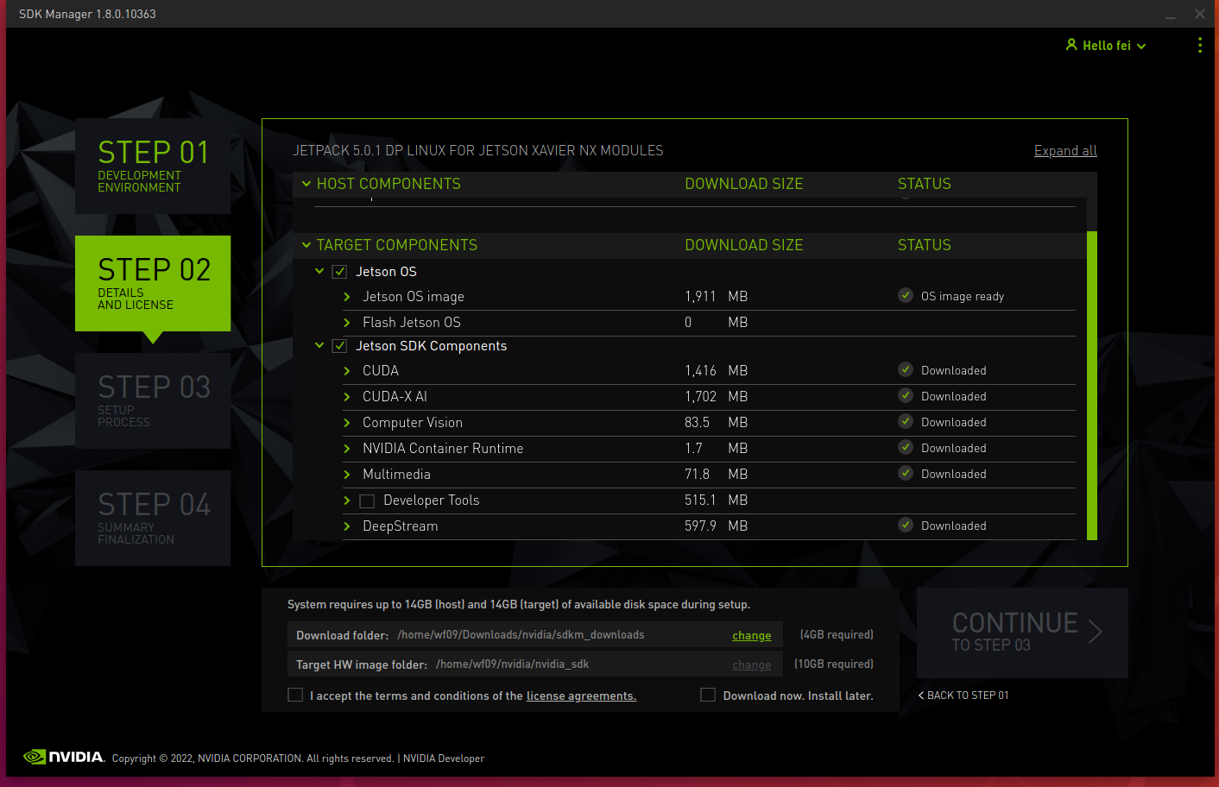Click the Expand all link
This screenshot has width=1219, height=787.
[x=1065, y=151]
